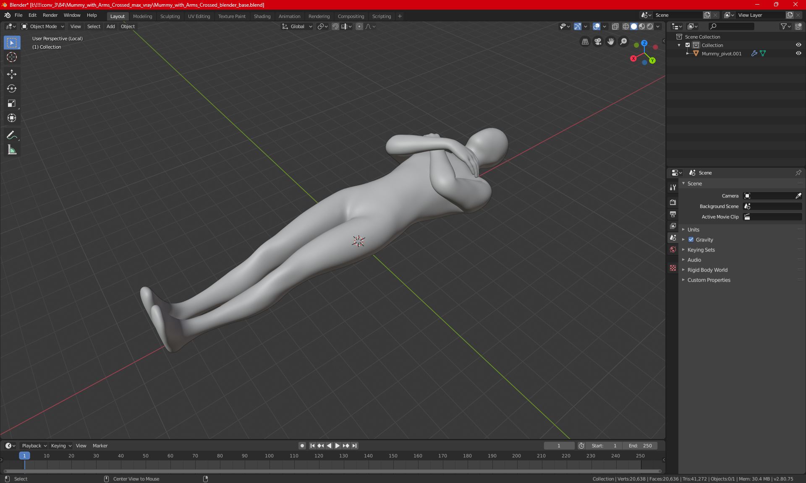Image resolution: width=806 pixels, height=483 pixels.
Task: Open Texture properties tab
Action: coord(673,268)
